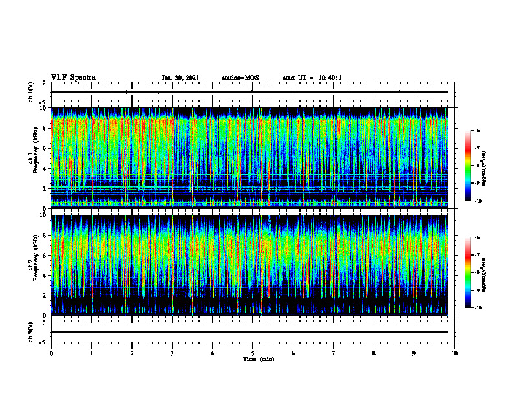The image size is (512, 396).
Task: Click the "start UT = 10:40:1" text
Action: tap(312, 78)
